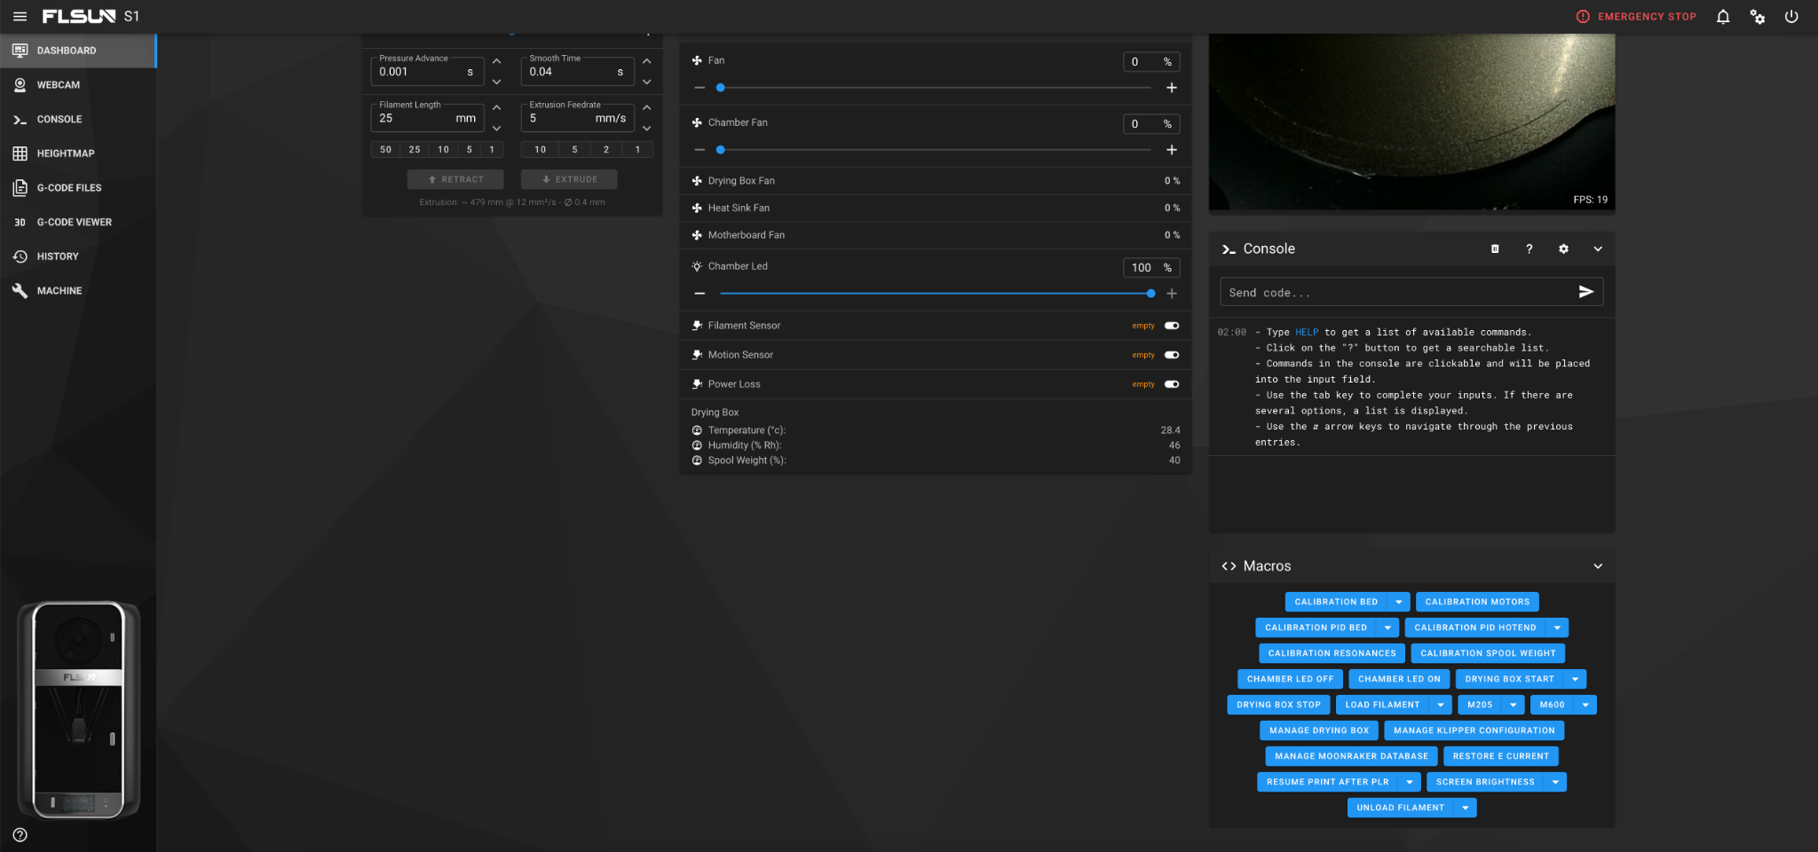Click the Chamber Fan slider
1818x852 pixels.
click(x=936, y=150)
